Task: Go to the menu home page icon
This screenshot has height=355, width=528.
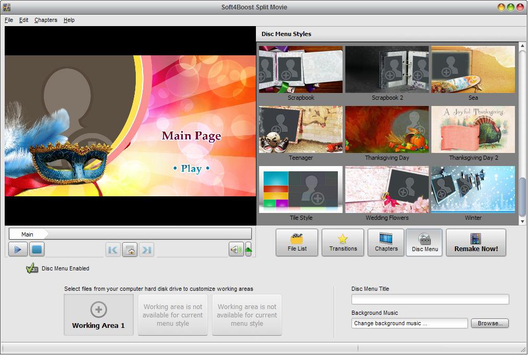Action: [130, 250]
